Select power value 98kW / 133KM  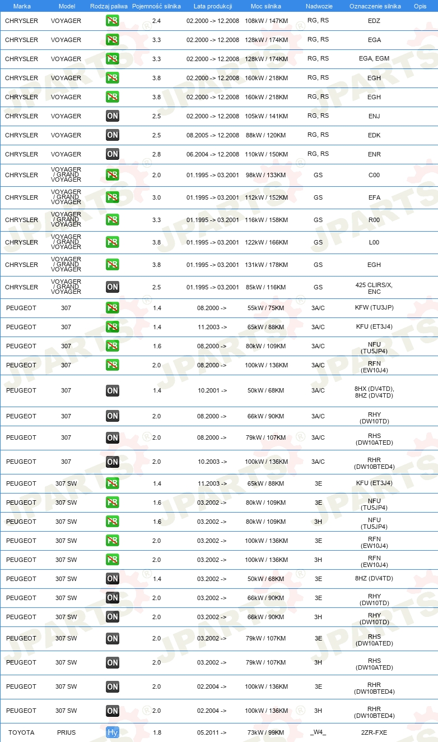point(266,175)
